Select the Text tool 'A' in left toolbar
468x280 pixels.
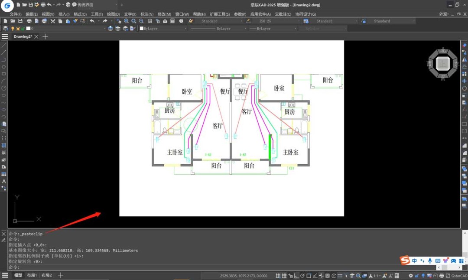[x=4, y=181]
